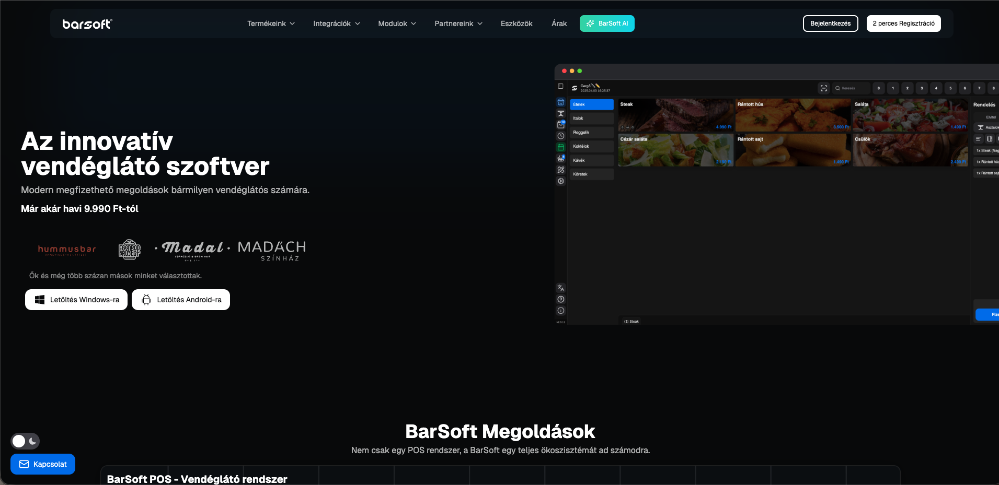Viewport: 999px width, 485px height.
Task: Click the Cézár saláta product thumbnail
Action: pyautogui.click(x=675, y=150)
